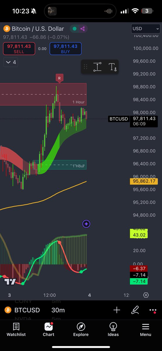The image size is (162, 351).
Task: Tap the red -6.37 indicator value
Action: [139, 269]
